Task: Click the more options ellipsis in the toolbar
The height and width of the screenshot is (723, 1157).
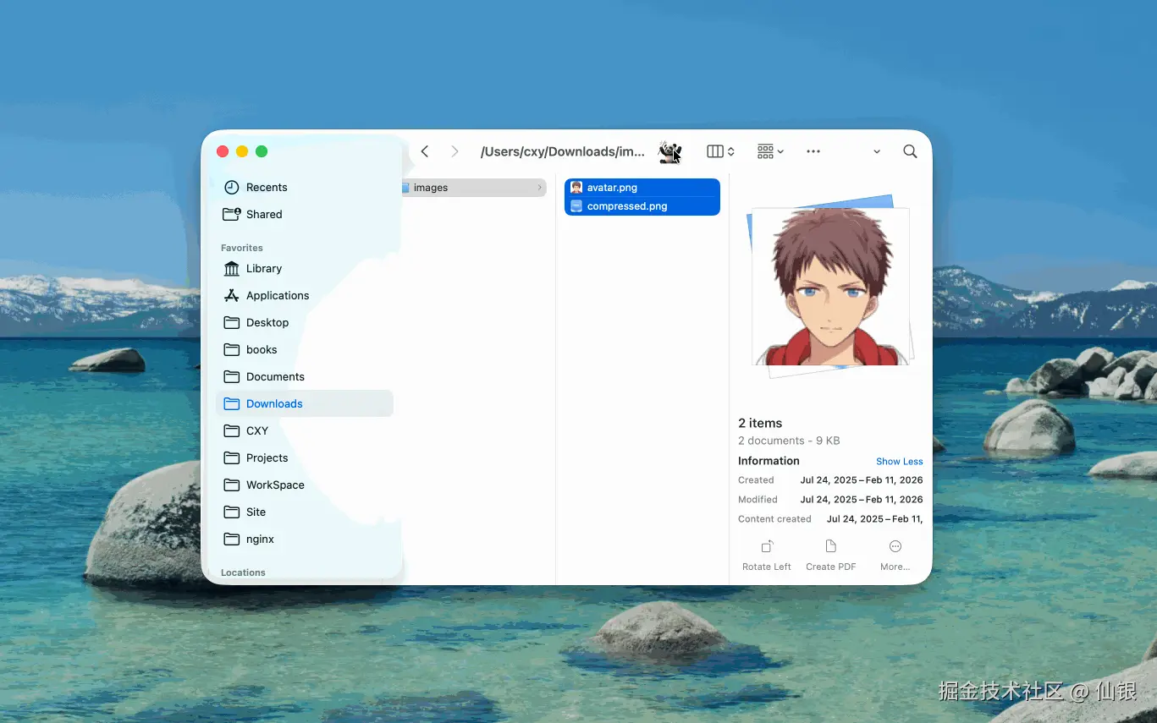Action: (813, 151)
